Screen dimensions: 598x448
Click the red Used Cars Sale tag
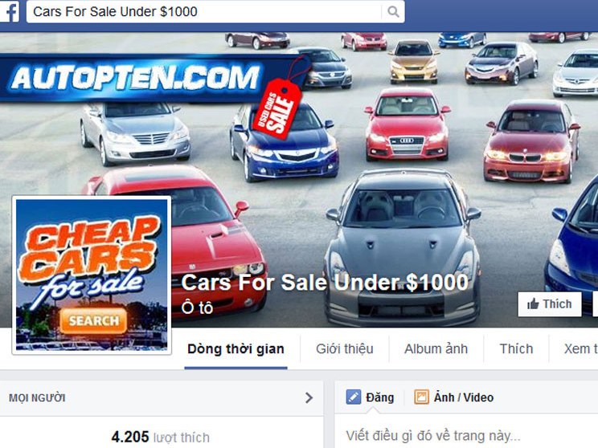[277, 108]
